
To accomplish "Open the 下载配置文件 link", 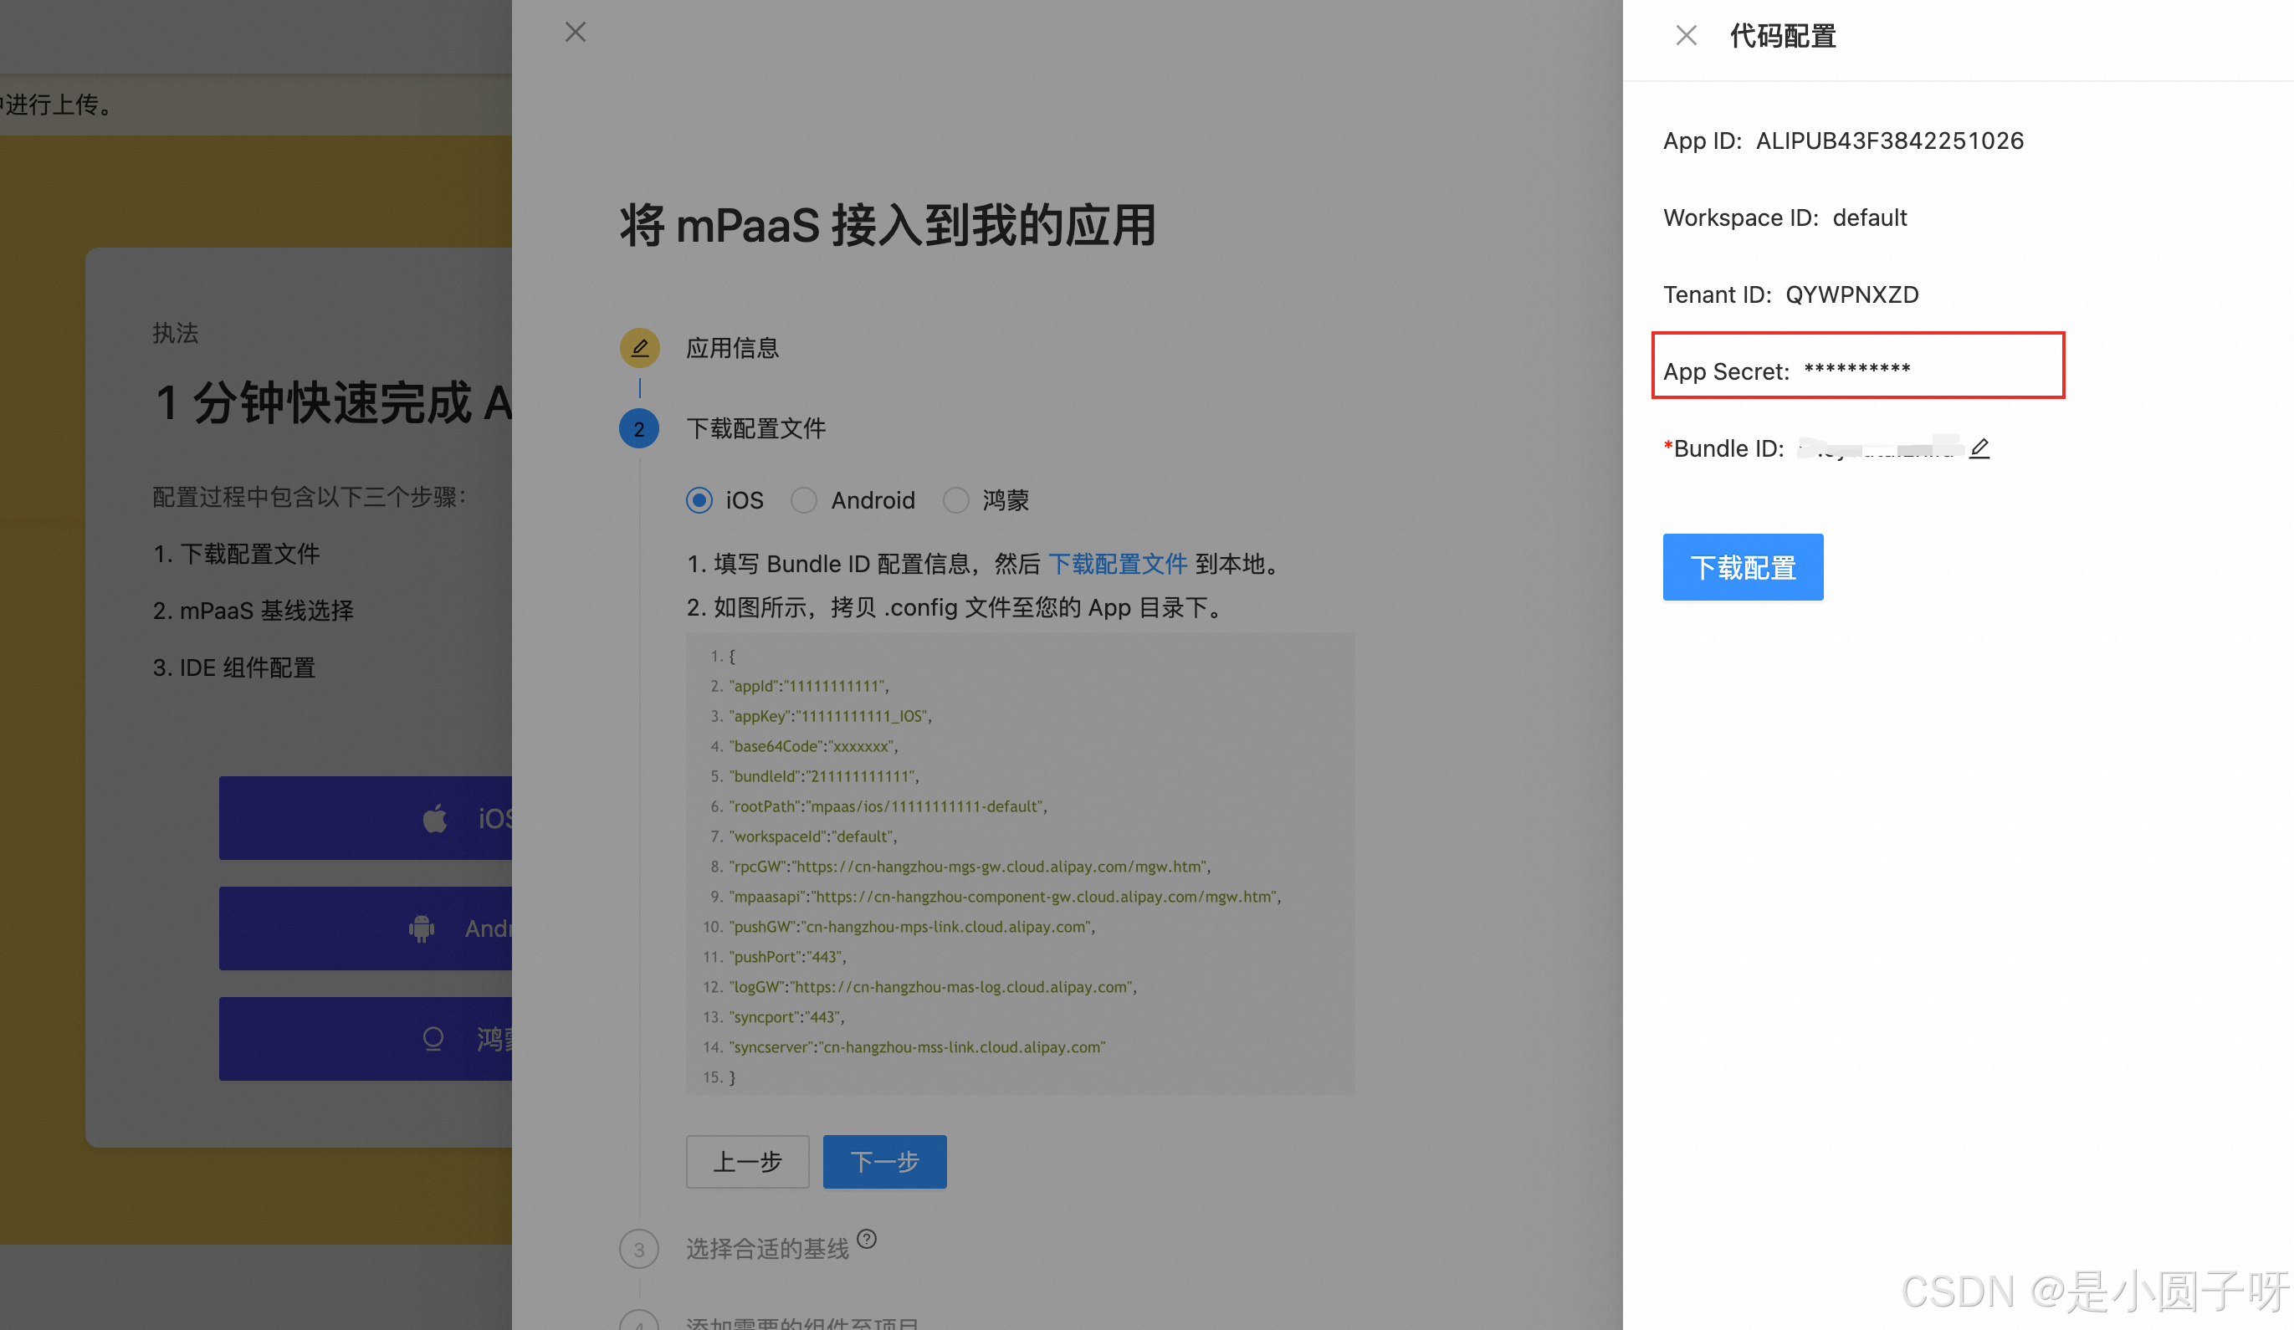I will tap(1118, 564).
